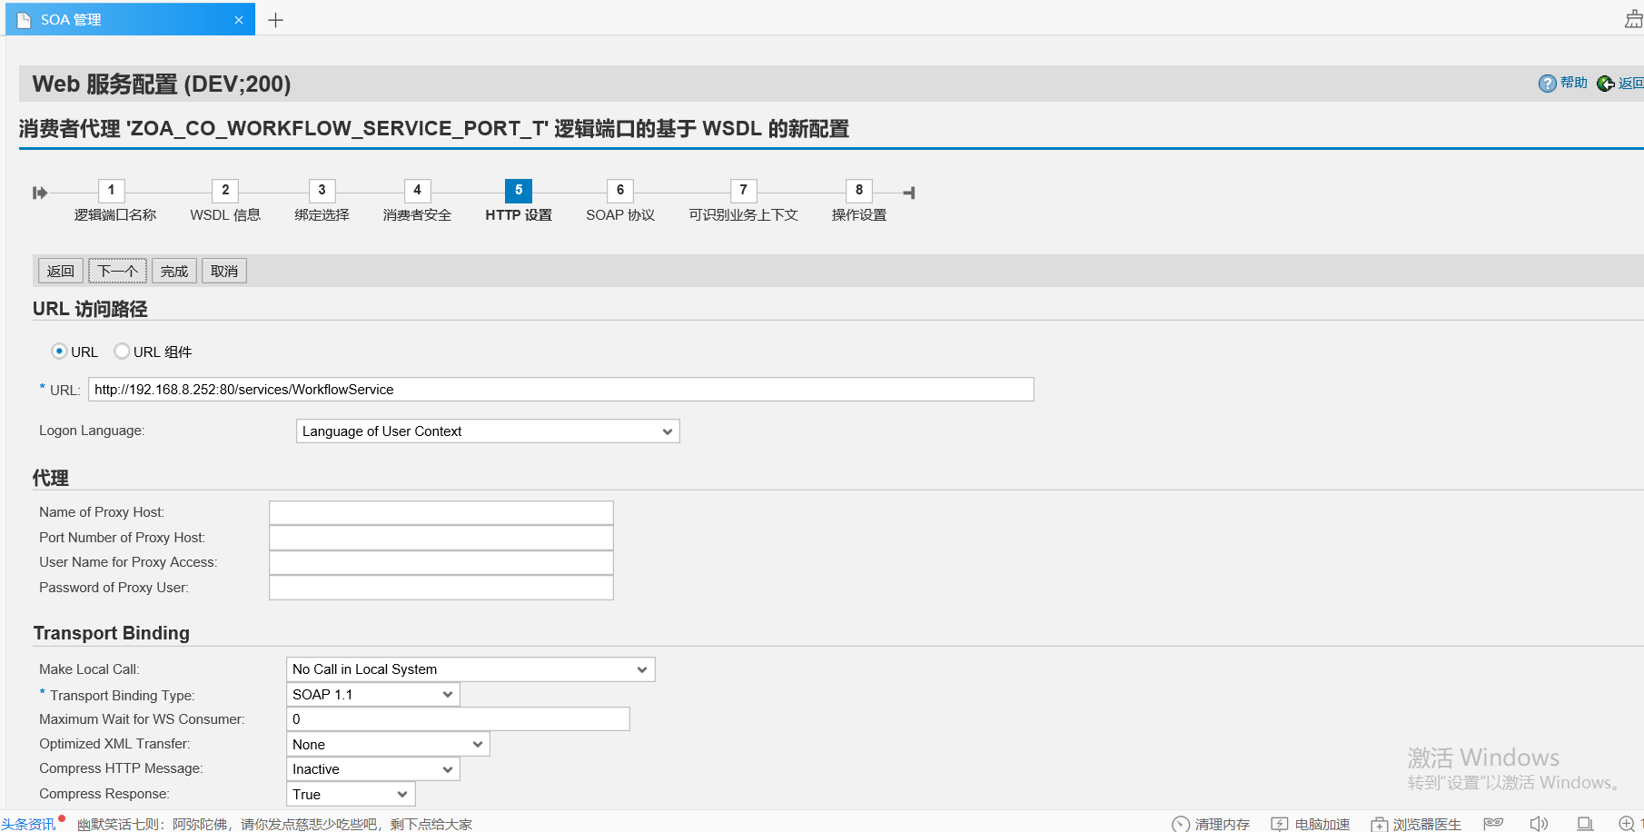Click the 帮助 help question mark icon
Image resolution: width=1644 pixels, height=832 pixels.
(x=1547, y=83)
